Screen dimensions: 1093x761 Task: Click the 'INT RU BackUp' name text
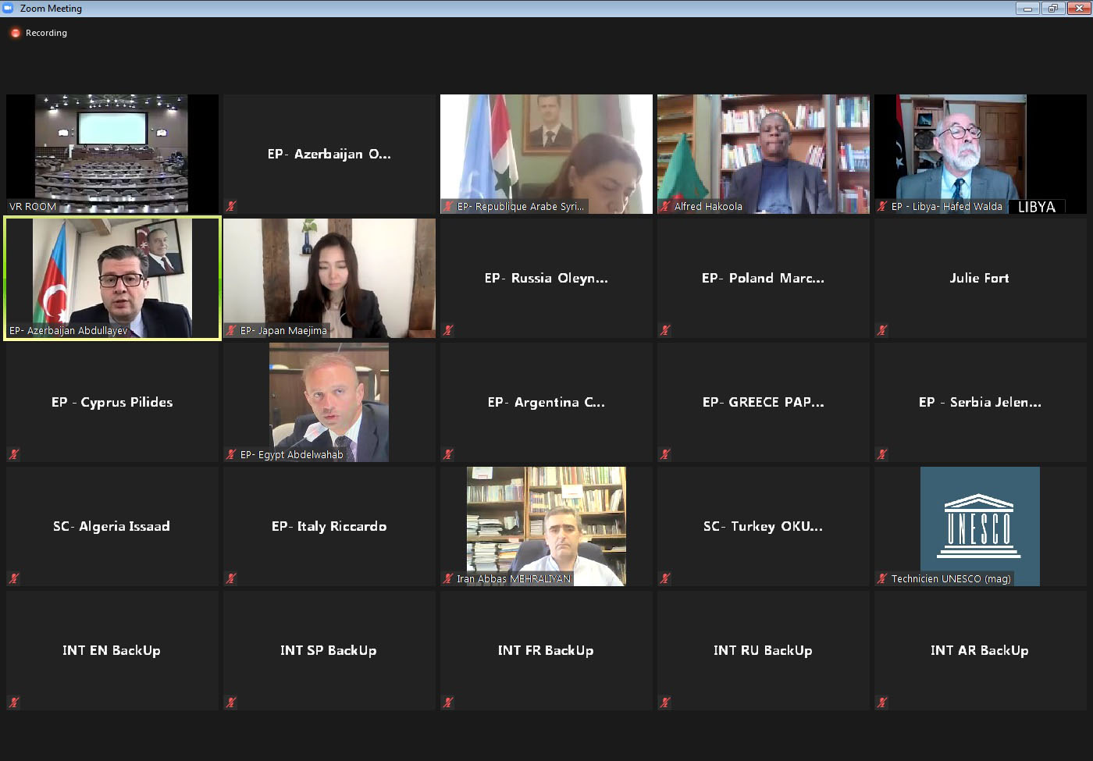763,650
